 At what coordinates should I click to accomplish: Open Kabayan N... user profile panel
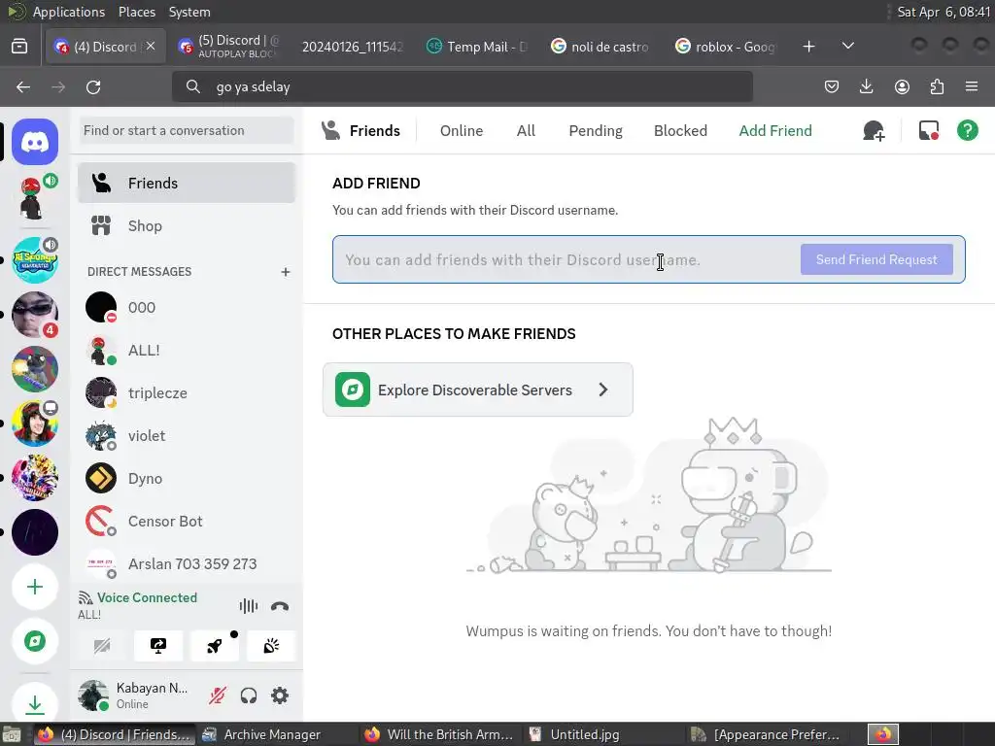click(136, 695)
